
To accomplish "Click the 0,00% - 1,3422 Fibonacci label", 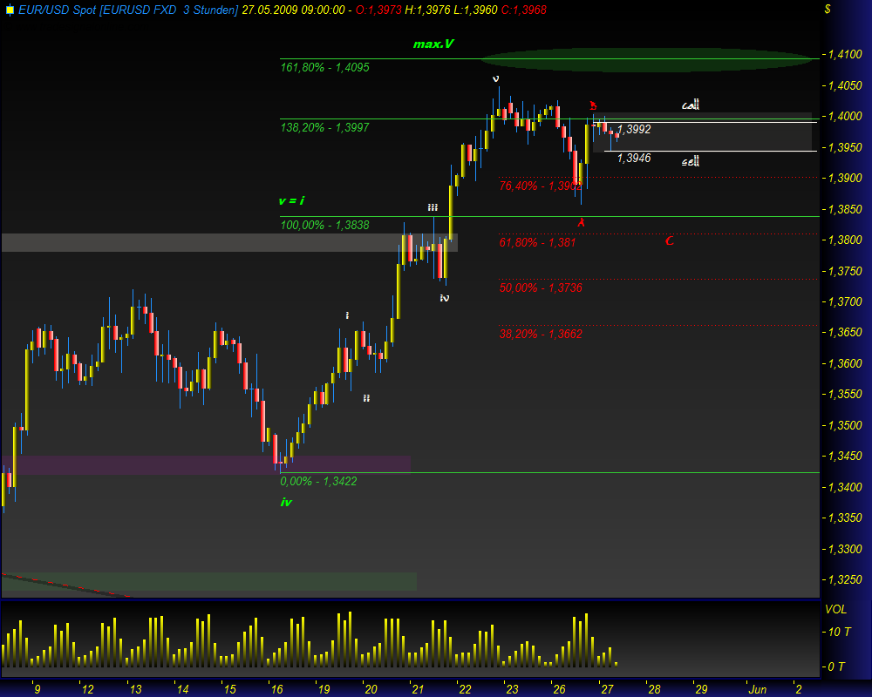I will [318, 481].
